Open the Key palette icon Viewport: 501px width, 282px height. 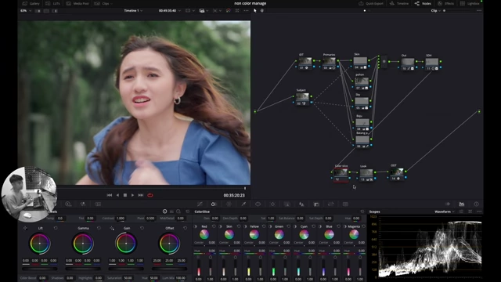316,204
